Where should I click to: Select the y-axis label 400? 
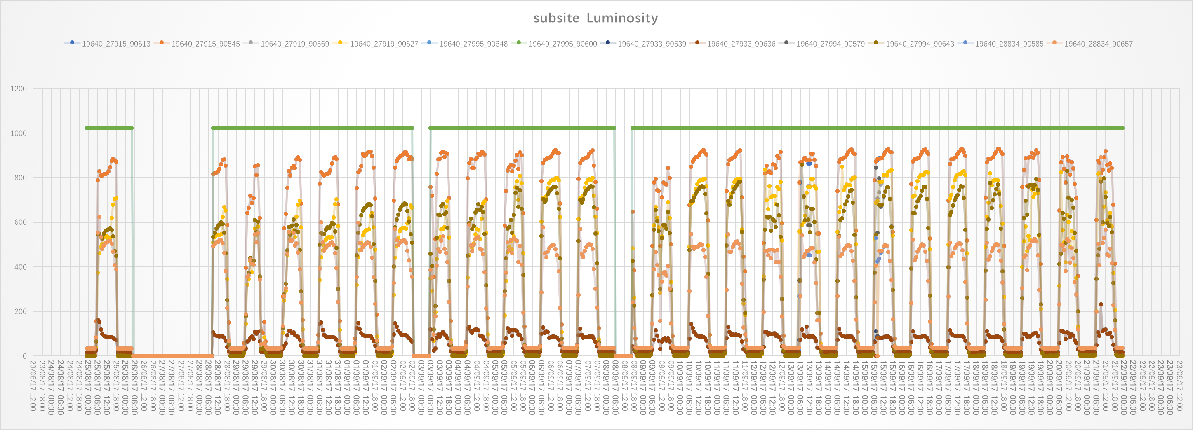coord(20,267)
